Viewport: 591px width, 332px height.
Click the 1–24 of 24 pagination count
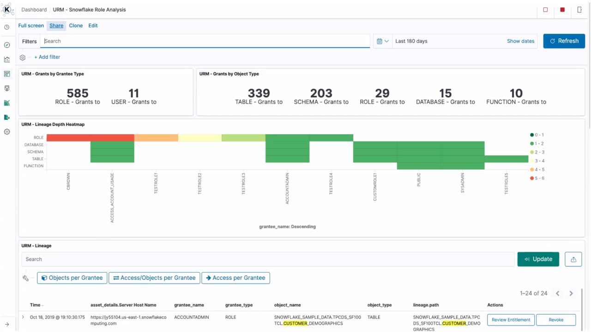coord(534,293)
